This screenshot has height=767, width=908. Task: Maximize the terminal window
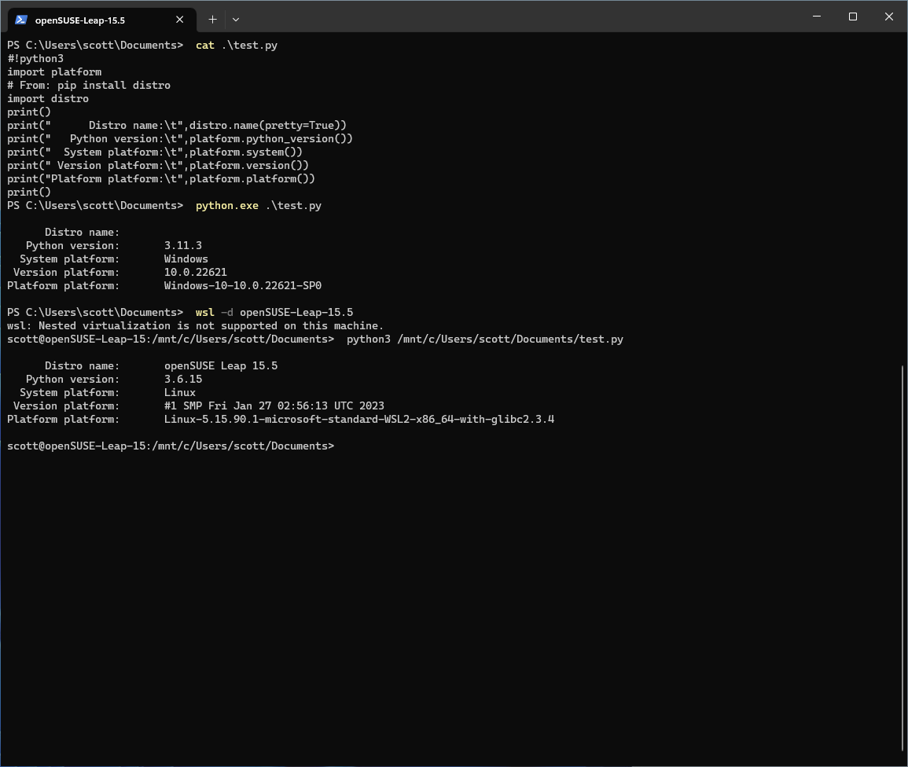pos(853,17)
